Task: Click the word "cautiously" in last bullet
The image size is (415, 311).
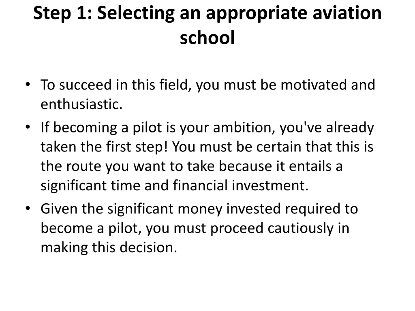Action: point(301,229)
